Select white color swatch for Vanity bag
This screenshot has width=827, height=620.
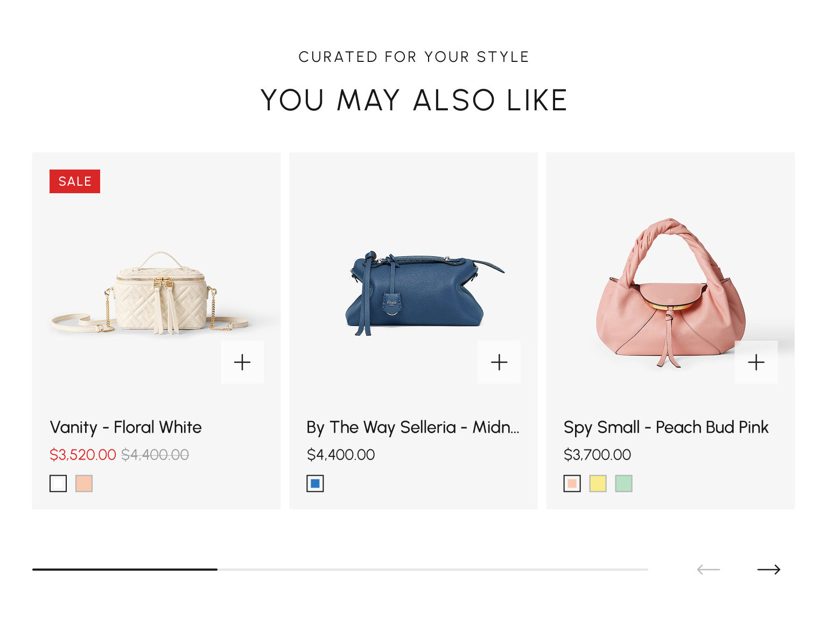tap(58, 483)
